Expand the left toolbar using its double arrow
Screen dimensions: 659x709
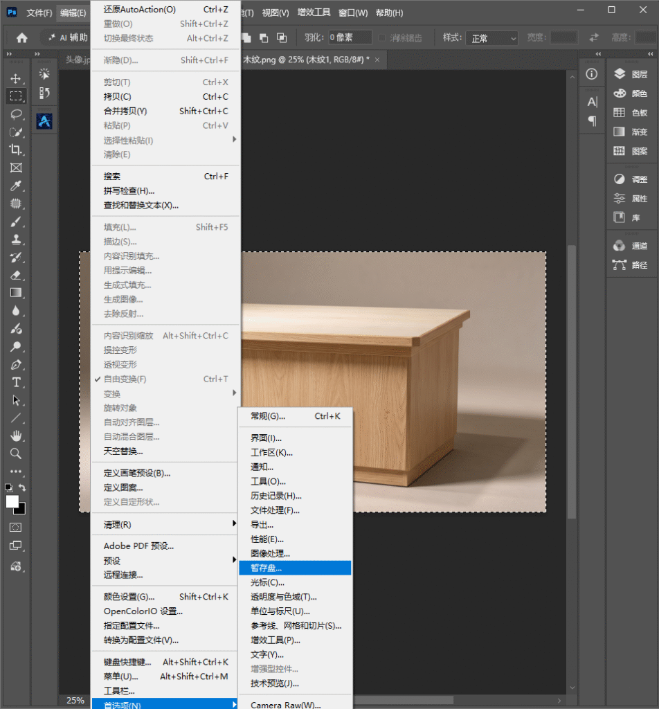click(x=9, y=54)
